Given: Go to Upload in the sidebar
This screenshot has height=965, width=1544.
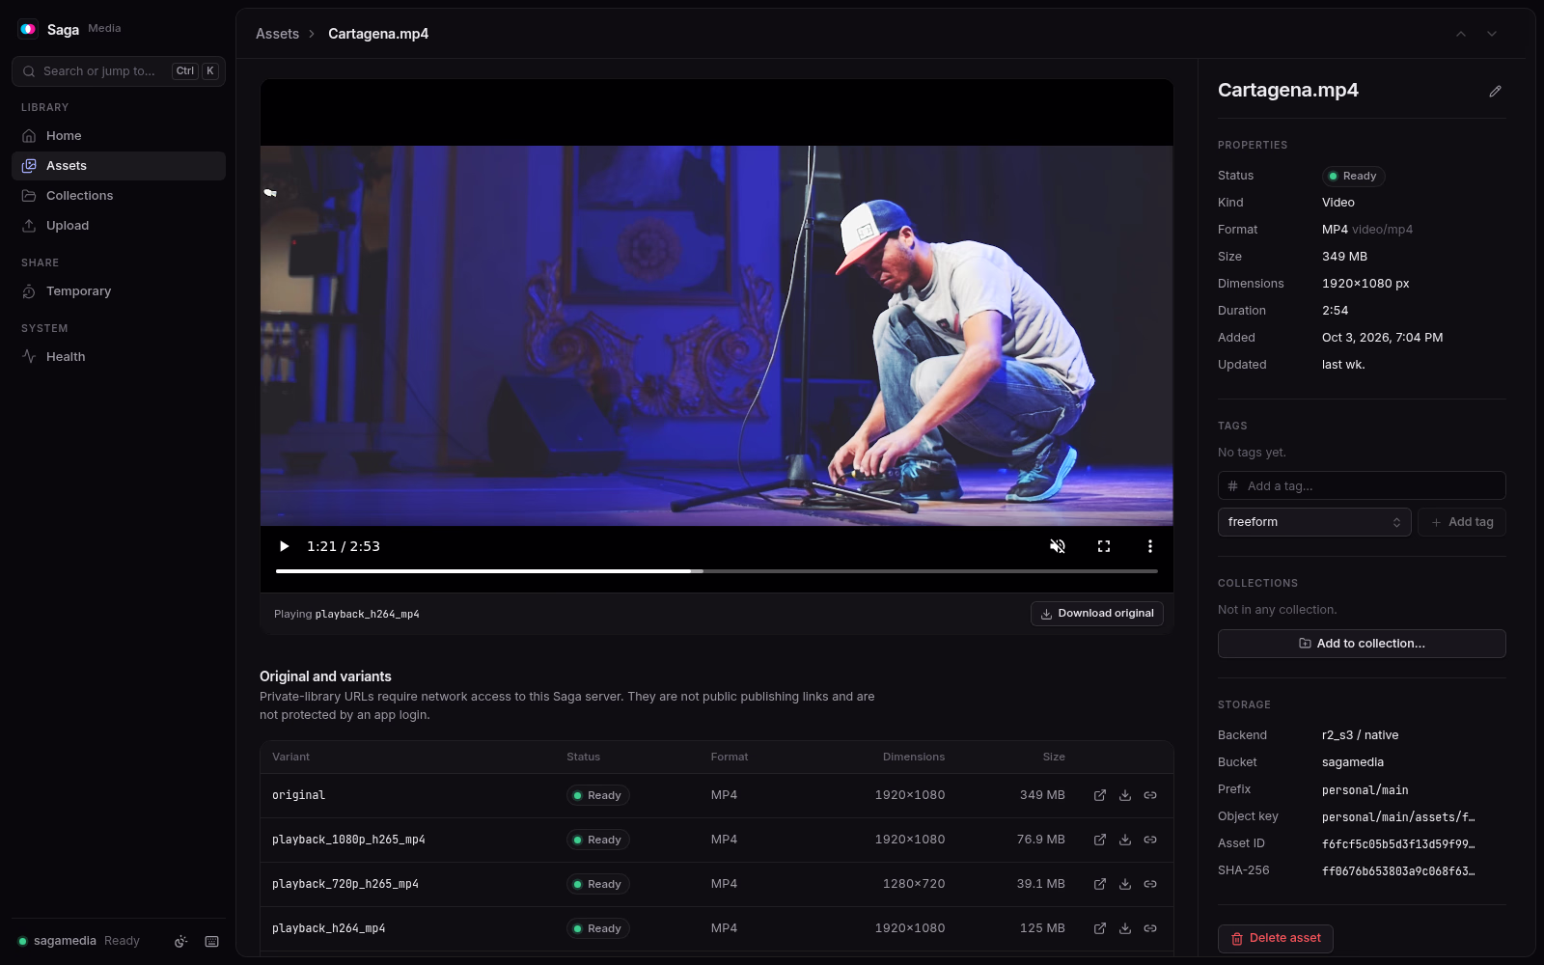Looking at the screenshot, I should (x=119, y=226).
